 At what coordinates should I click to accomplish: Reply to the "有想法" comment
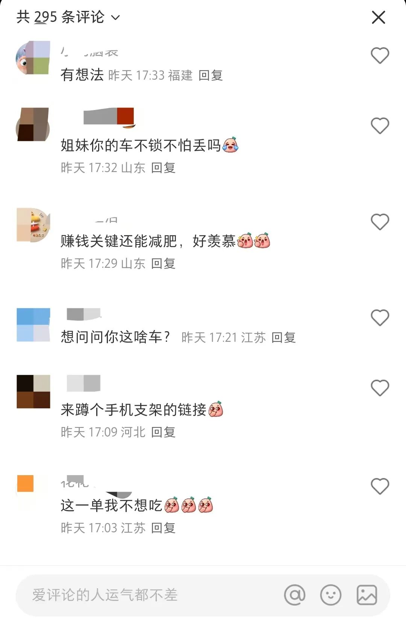click(x=211, y=75)
